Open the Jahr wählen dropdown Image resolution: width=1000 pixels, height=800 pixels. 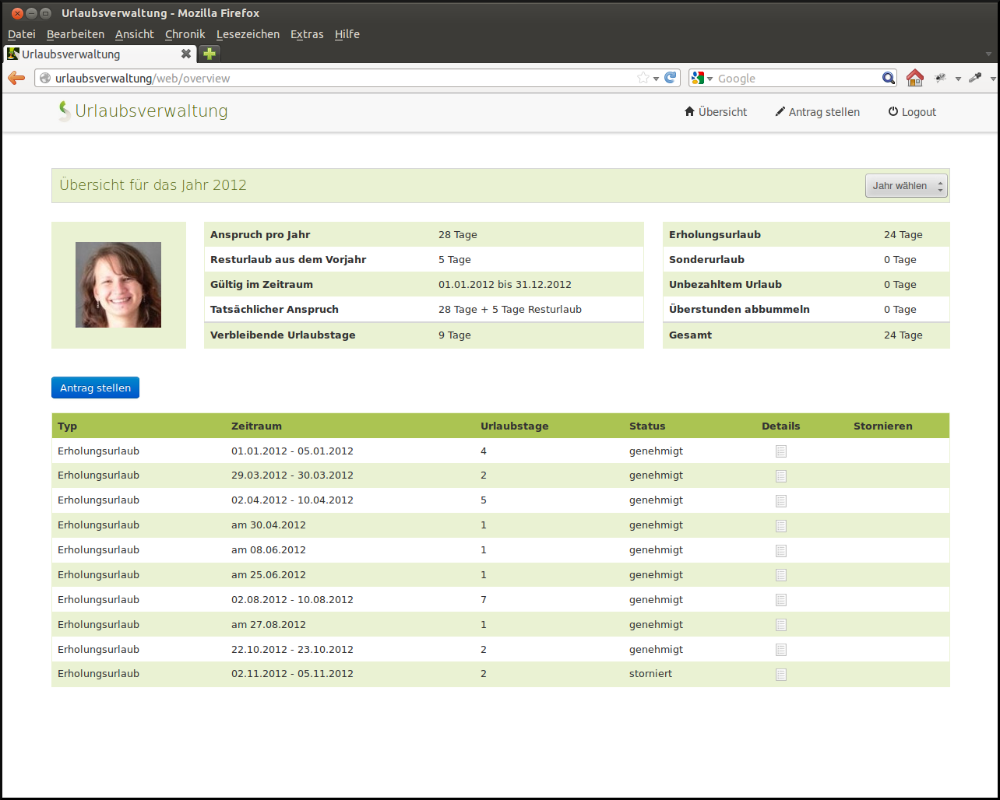tap(907, 186)
